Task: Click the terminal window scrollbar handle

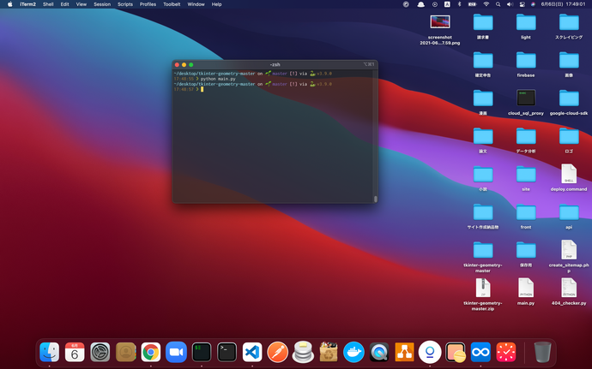Action: pos(375,199)
